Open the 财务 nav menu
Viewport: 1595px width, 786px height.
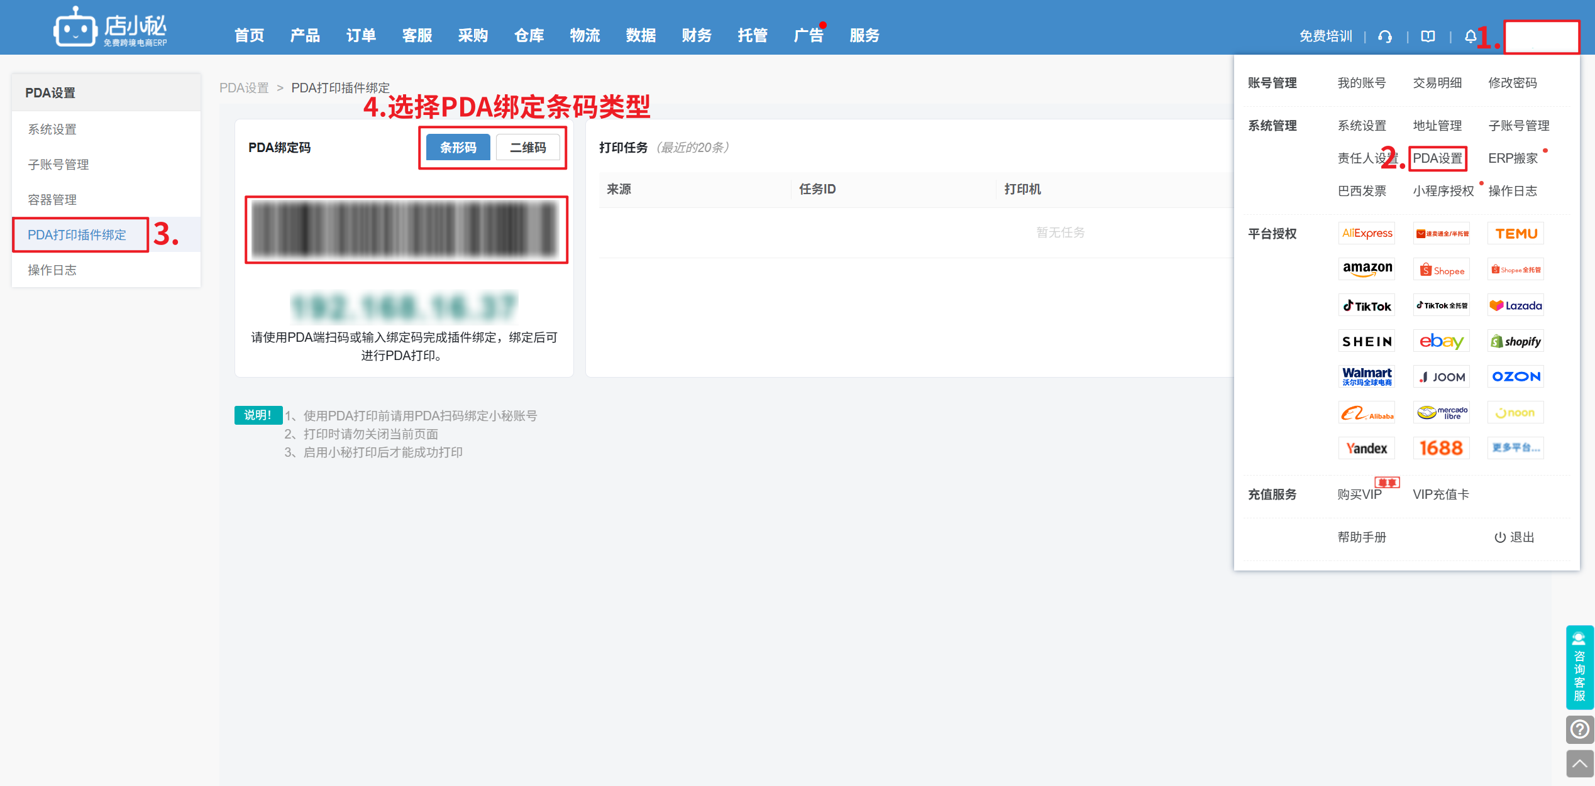click(x=697, y=36)
